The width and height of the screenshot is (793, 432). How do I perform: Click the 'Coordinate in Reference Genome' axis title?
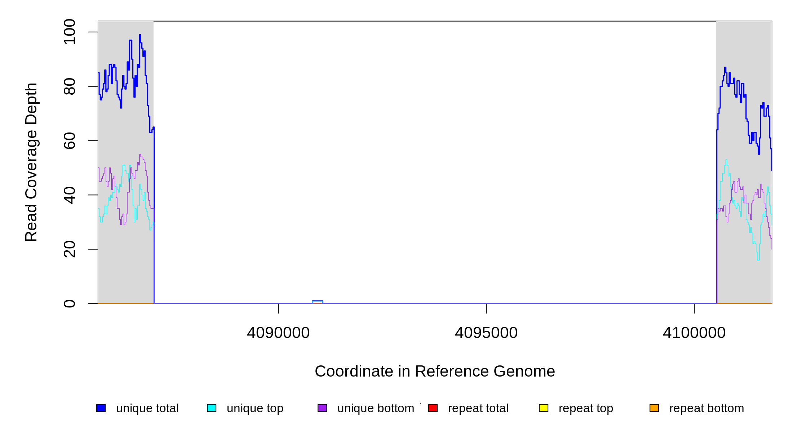click(435, 371)
